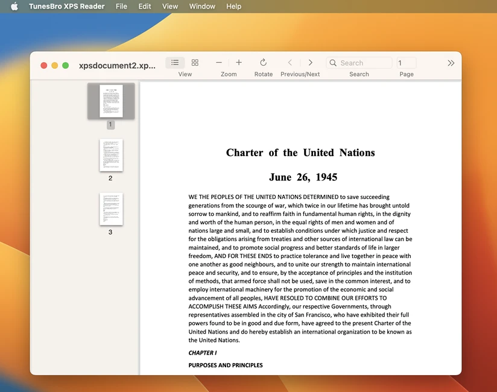Select the list view icon
The width and height of the screenshot is (497, 392).
coord(175,62)
